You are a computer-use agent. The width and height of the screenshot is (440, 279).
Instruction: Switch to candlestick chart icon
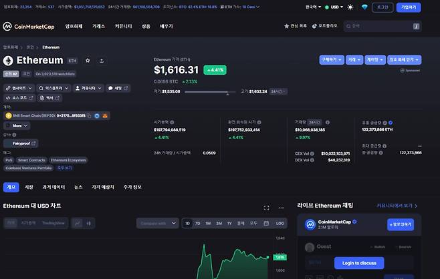(x=89, y=223)
